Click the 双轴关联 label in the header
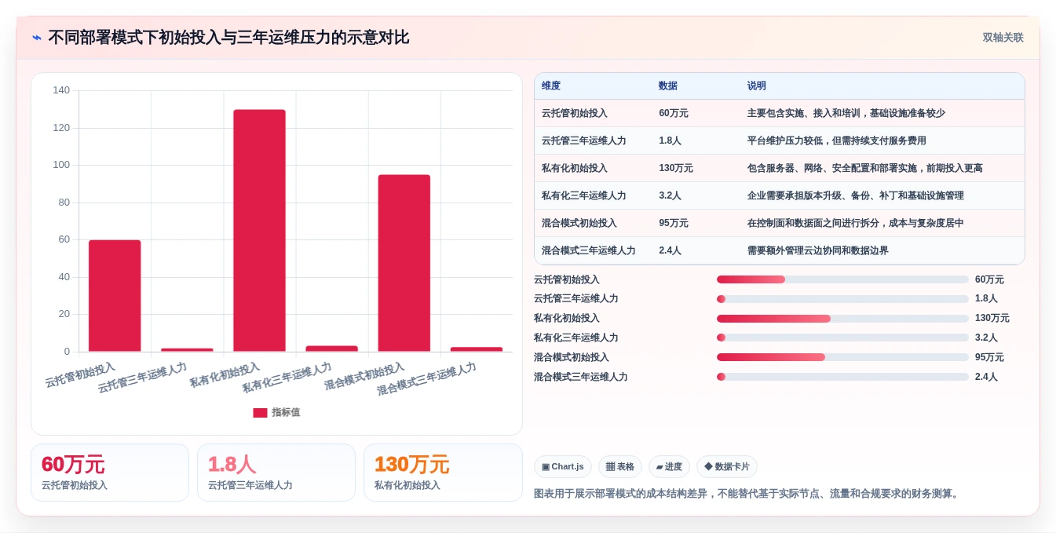Screen dimensions: 1056x533 point(1003,38)
